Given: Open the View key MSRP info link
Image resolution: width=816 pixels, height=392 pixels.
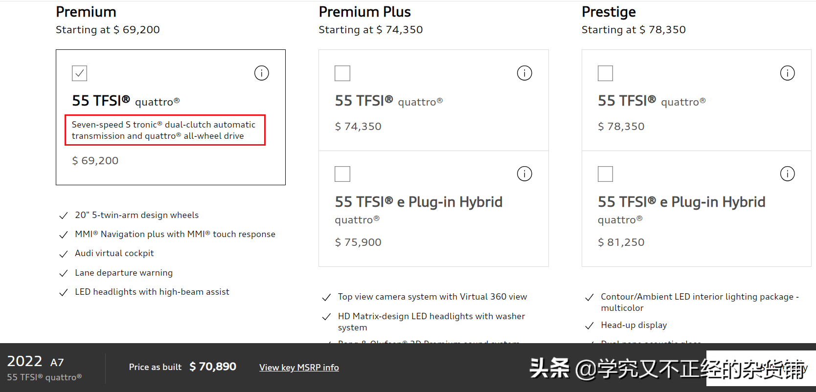Looking at the screenshot, I should click(x=299, y=368).
